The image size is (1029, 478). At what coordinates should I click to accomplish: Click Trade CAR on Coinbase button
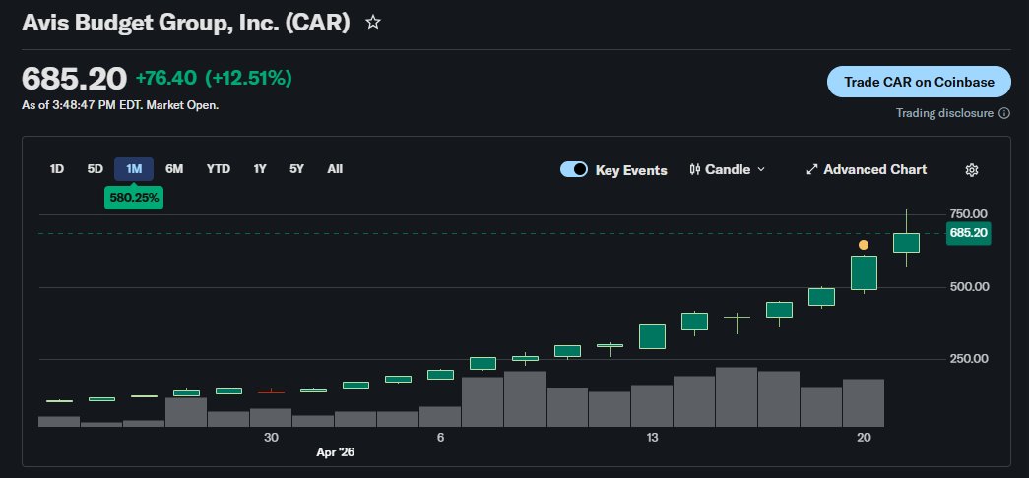919,82
